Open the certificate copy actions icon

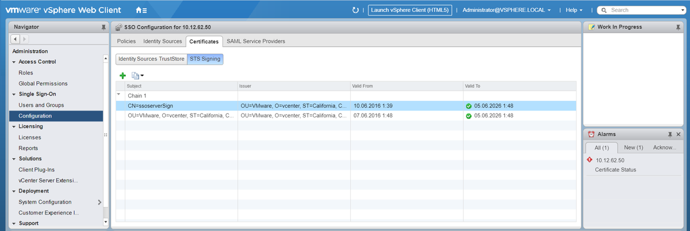[137, 75]
